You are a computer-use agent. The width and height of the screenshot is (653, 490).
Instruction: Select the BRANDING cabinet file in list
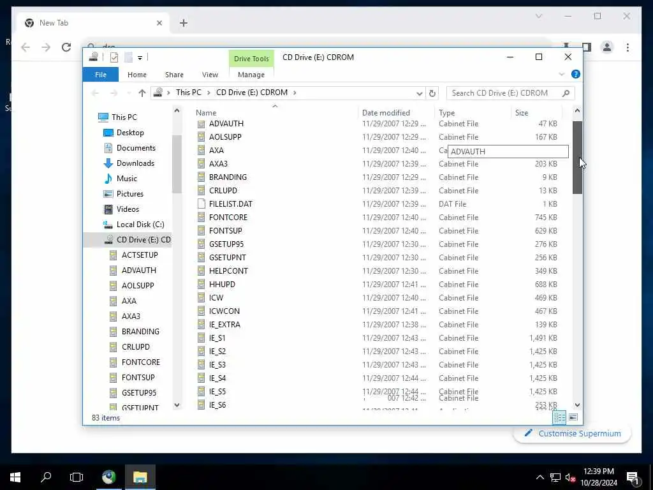pyautogui.click(x=228, y=177)
